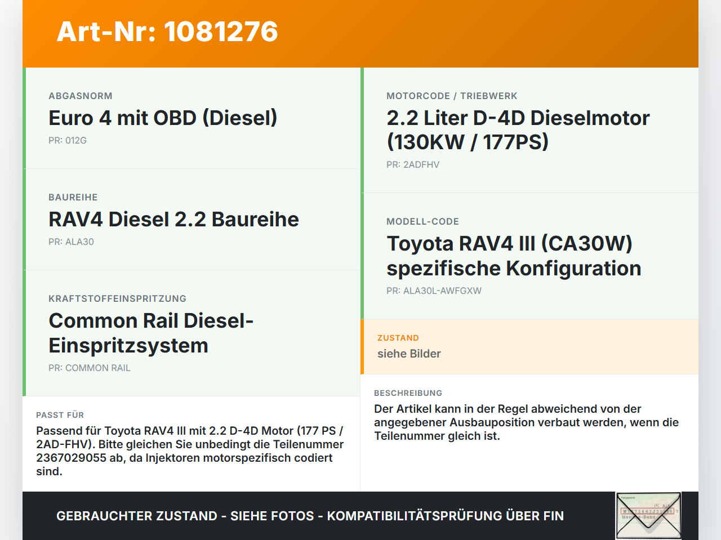Screen dimensions: 721x540
Task: Select the 'Art-Nr: 1081276' heading
Action: point(167,32)
